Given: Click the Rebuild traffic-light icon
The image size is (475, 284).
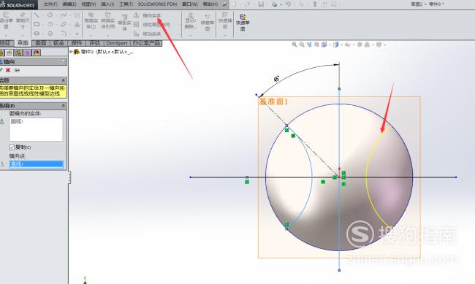Looking at the screenshot, I should [315, 4].
